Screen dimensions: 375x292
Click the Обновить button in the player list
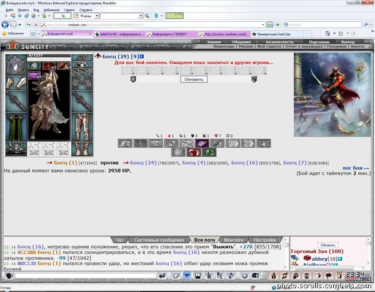(x=327, y=245)
